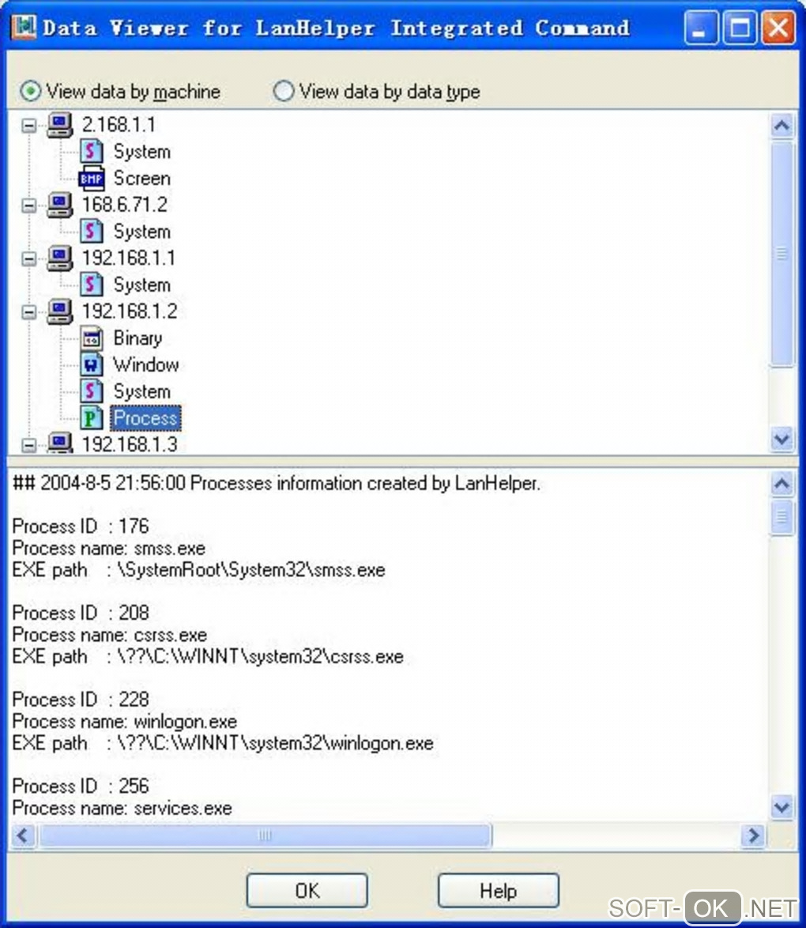Click the app icon in the title bar
The height and width of the screenshot is (928, 806).
tap(24, 27)
